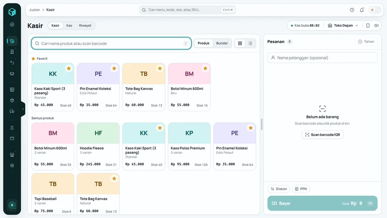Open the notifications bell
Image resolution: width=387 pixels, height=218 pixels.
362,10
